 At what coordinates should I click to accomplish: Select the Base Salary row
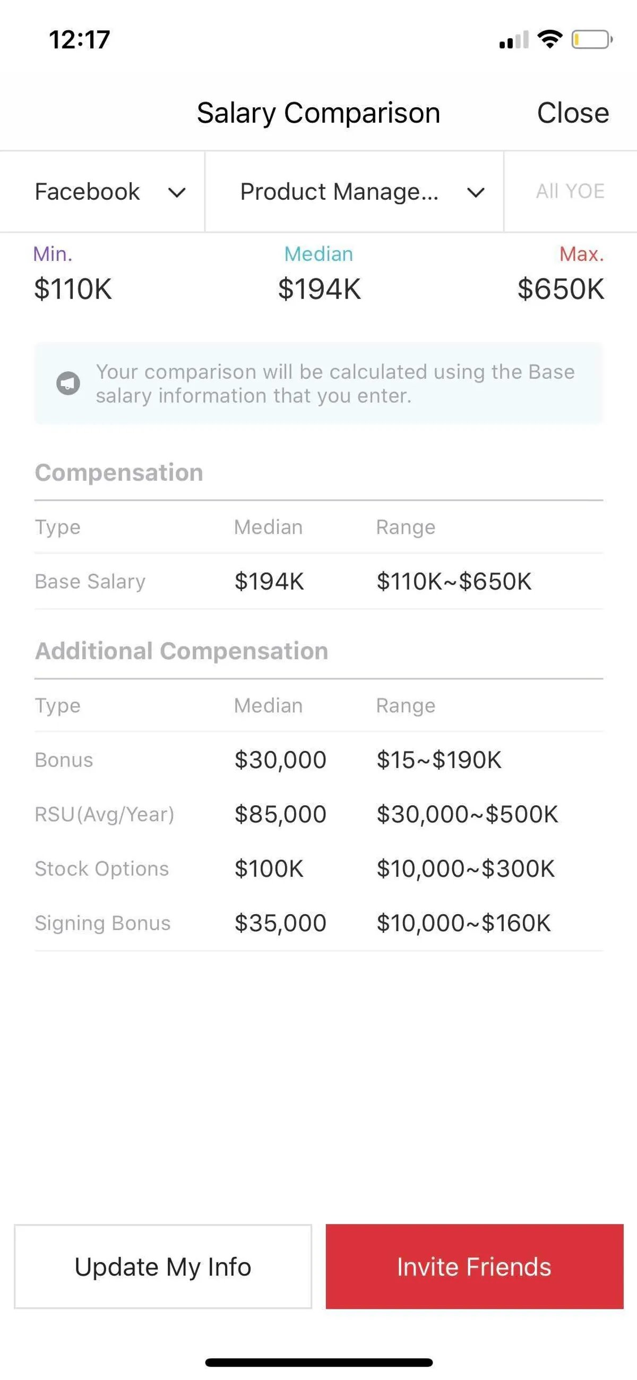[318, 581]
